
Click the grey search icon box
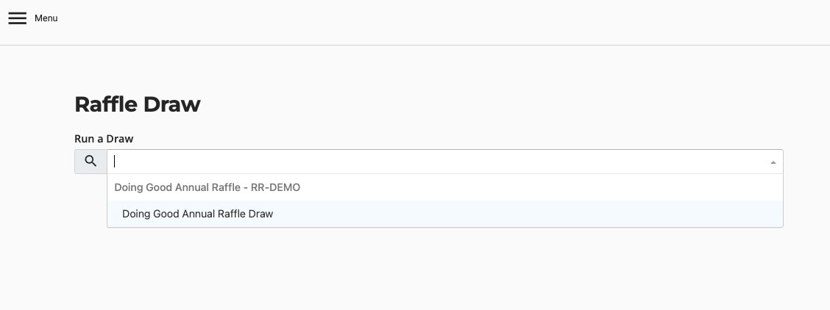point(91,162)
